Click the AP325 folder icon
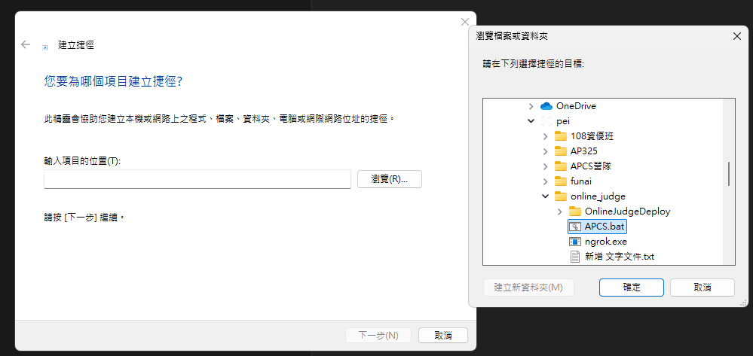This screenshot has height=356, width=753. coord(561,151)
